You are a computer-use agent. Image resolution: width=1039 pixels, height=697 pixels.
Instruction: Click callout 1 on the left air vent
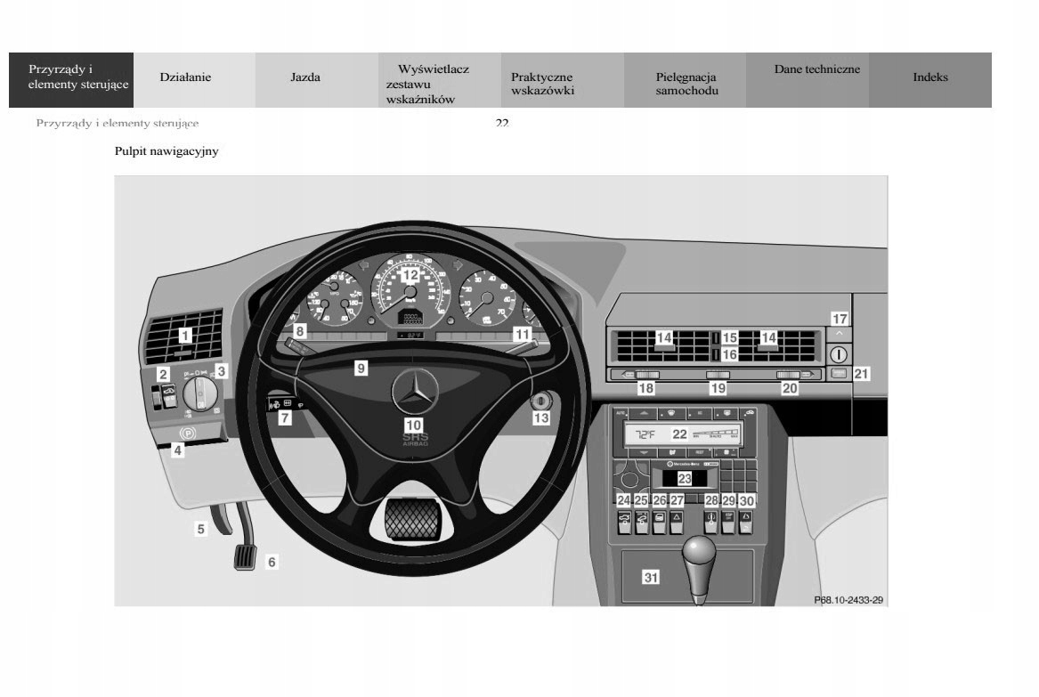[x=185, y=336]
